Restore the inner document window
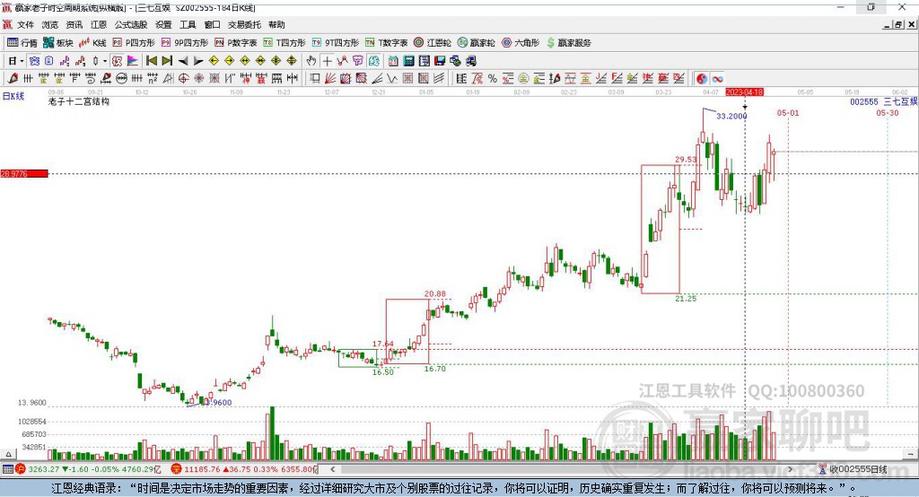Image resolution: width=919 pixels, height=497 pixels. 898,24
